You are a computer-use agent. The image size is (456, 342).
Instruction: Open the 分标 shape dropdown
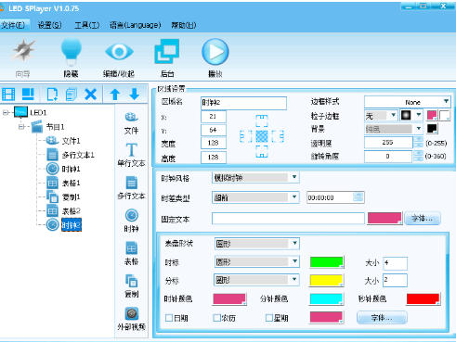pyautogui.click(x=256, y=280)
